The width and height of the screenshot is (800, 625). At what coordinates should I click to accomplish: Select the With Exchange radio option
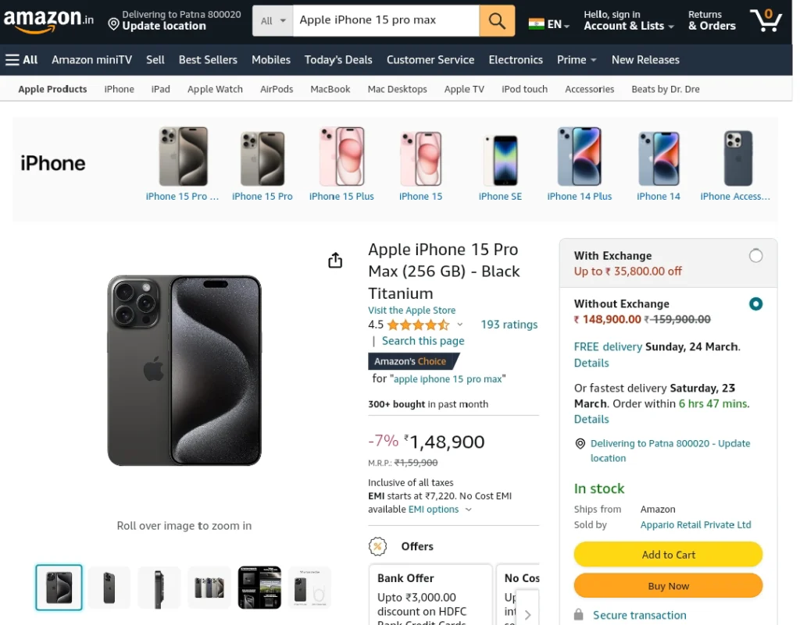click(x=755, y=256)
